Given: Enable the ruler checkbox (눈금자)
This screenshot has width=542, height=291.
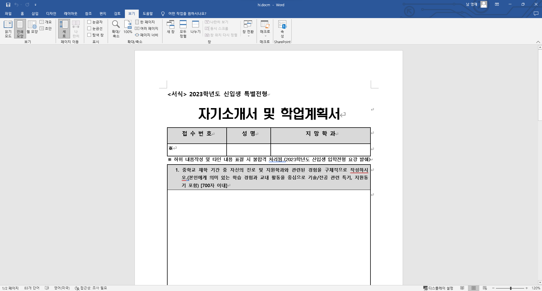Looking at the screenshot, I should click(95, 22).
